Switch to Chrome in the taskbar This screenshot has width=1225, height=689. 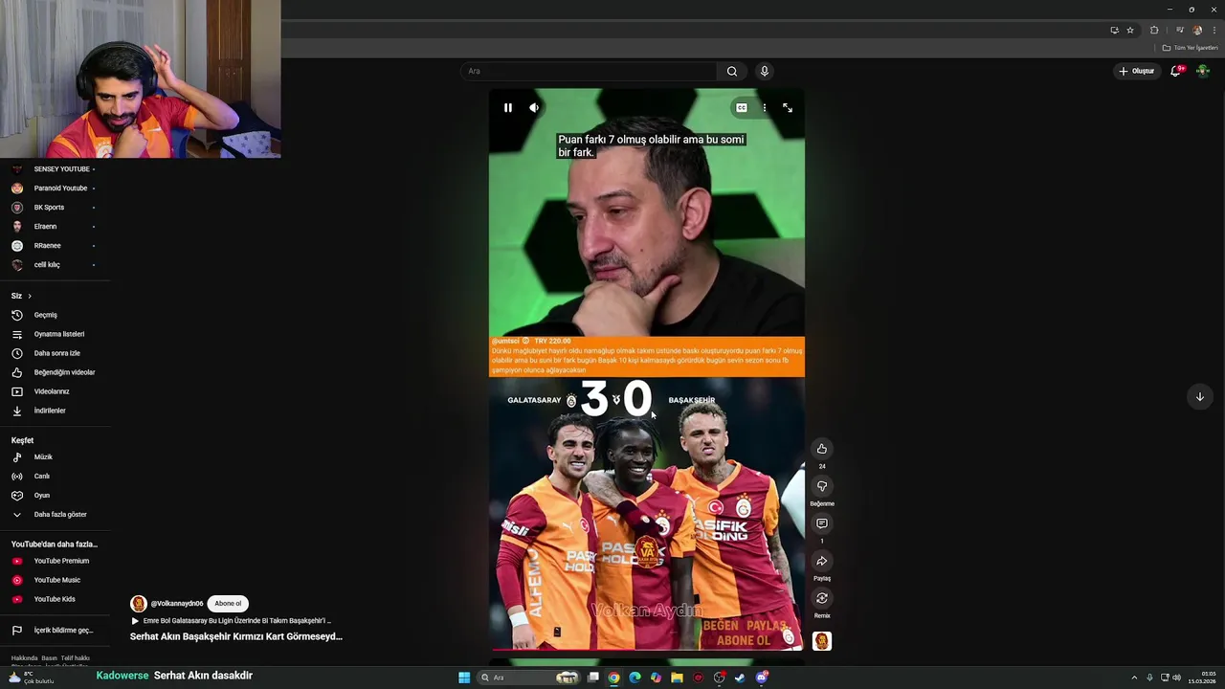point(613,678)
